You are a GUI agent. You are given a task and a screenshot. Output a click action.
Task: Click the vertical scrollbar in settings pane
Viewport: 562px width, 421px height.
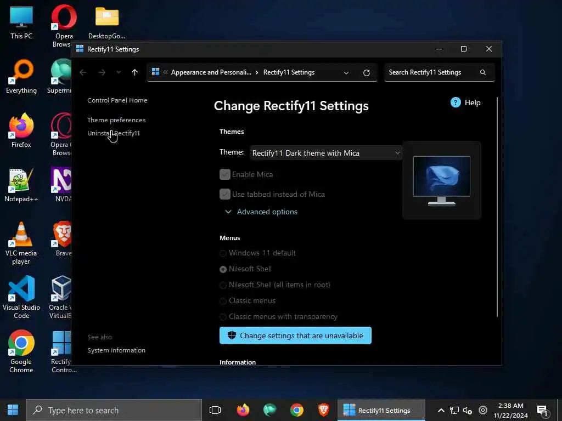click(497, 207)
